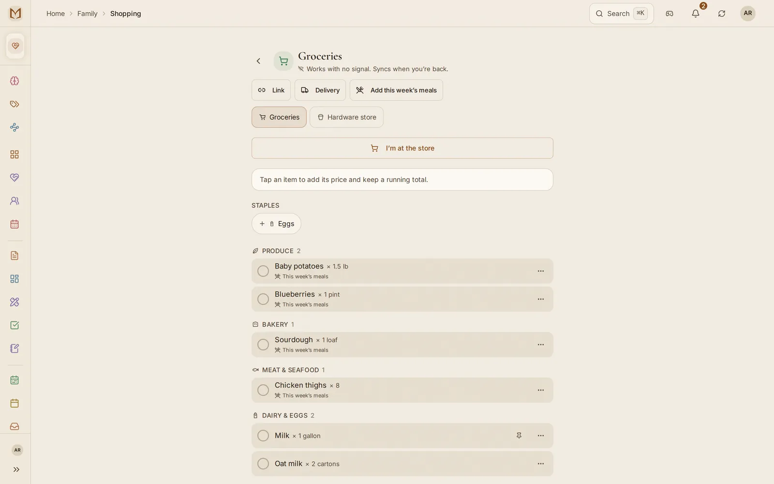Screen dimensions: 774x484
Task: Open the green agenda calendar sidebar icon
Action: pyautogui.click(x=15, y=380)
